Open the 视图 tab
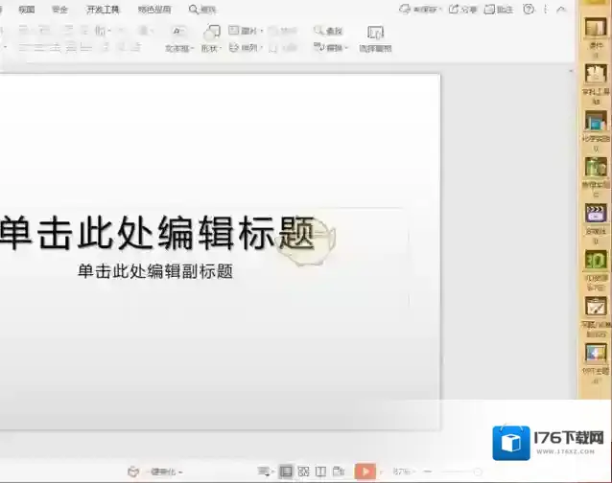This screenshot has height=483, width=612. (x=27, y=10)
